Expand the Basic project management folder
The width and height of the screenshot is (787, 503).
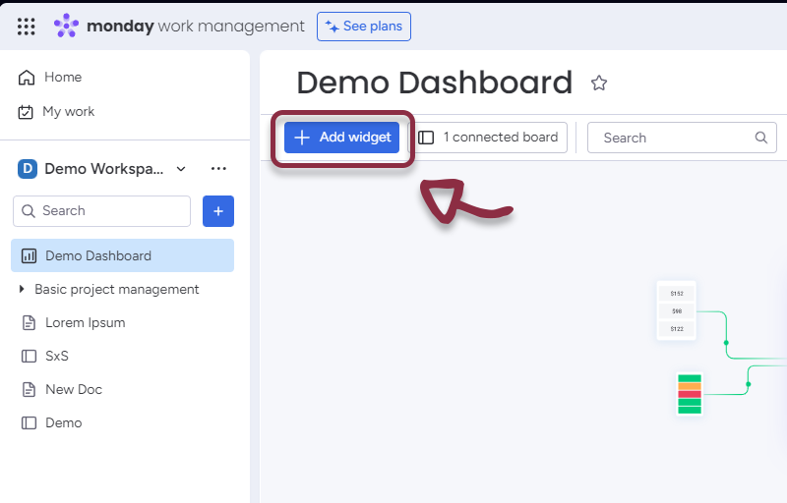pos(23,290)
